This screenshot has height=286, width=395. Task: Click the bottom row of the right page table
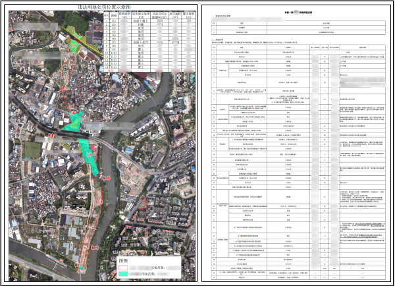pos(296,276)
